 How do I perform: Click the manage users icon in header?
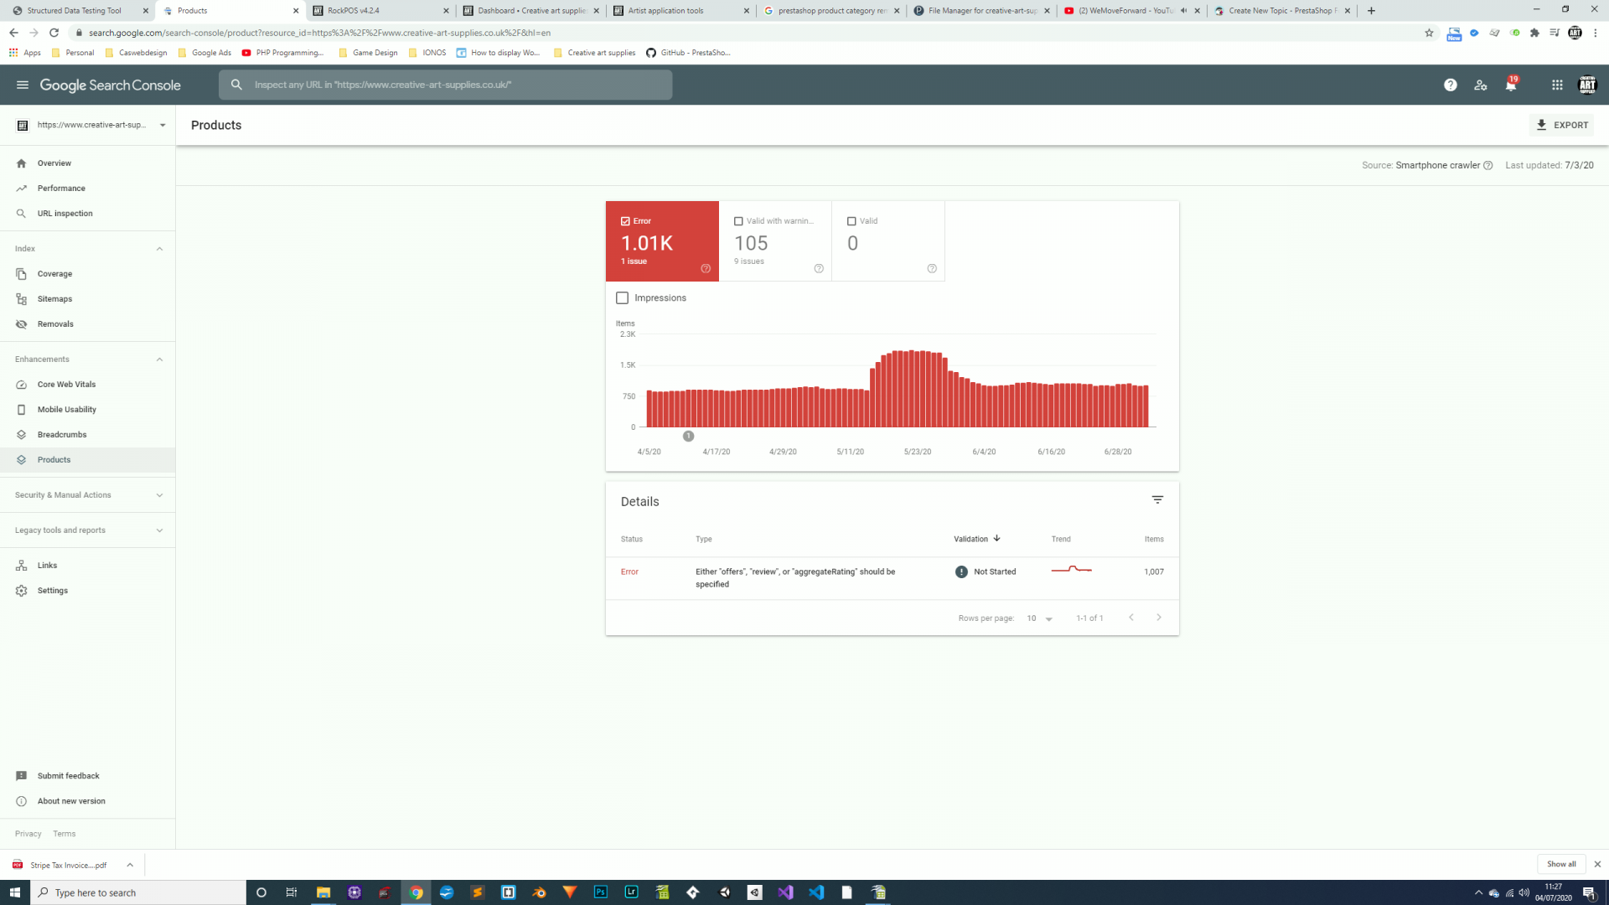(x=1480, y=85)
